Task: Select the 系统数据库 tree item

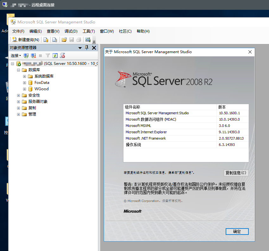Action: click(x=44, y=76)
